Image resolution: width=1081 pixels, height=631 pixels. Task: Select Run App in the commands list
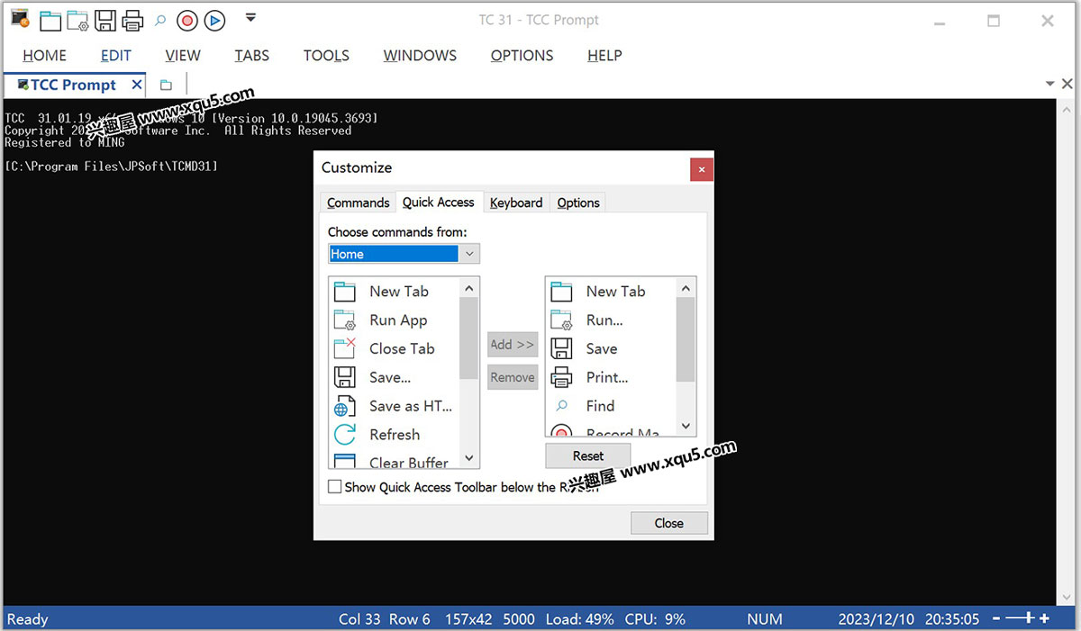tap(394, 320)
